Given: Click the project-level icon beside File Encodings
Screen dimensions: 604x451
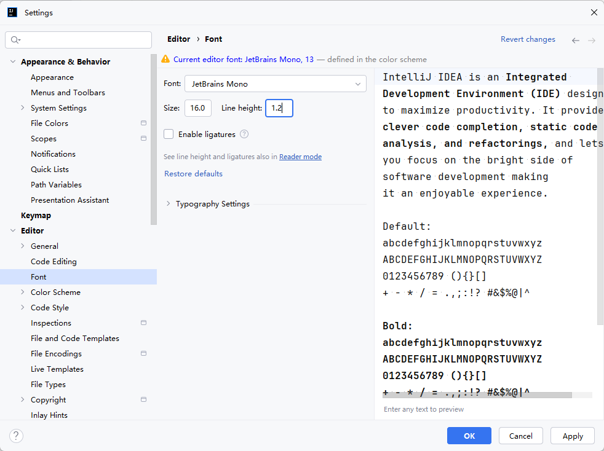Looking at the screenshot, I should pos(144,354).
